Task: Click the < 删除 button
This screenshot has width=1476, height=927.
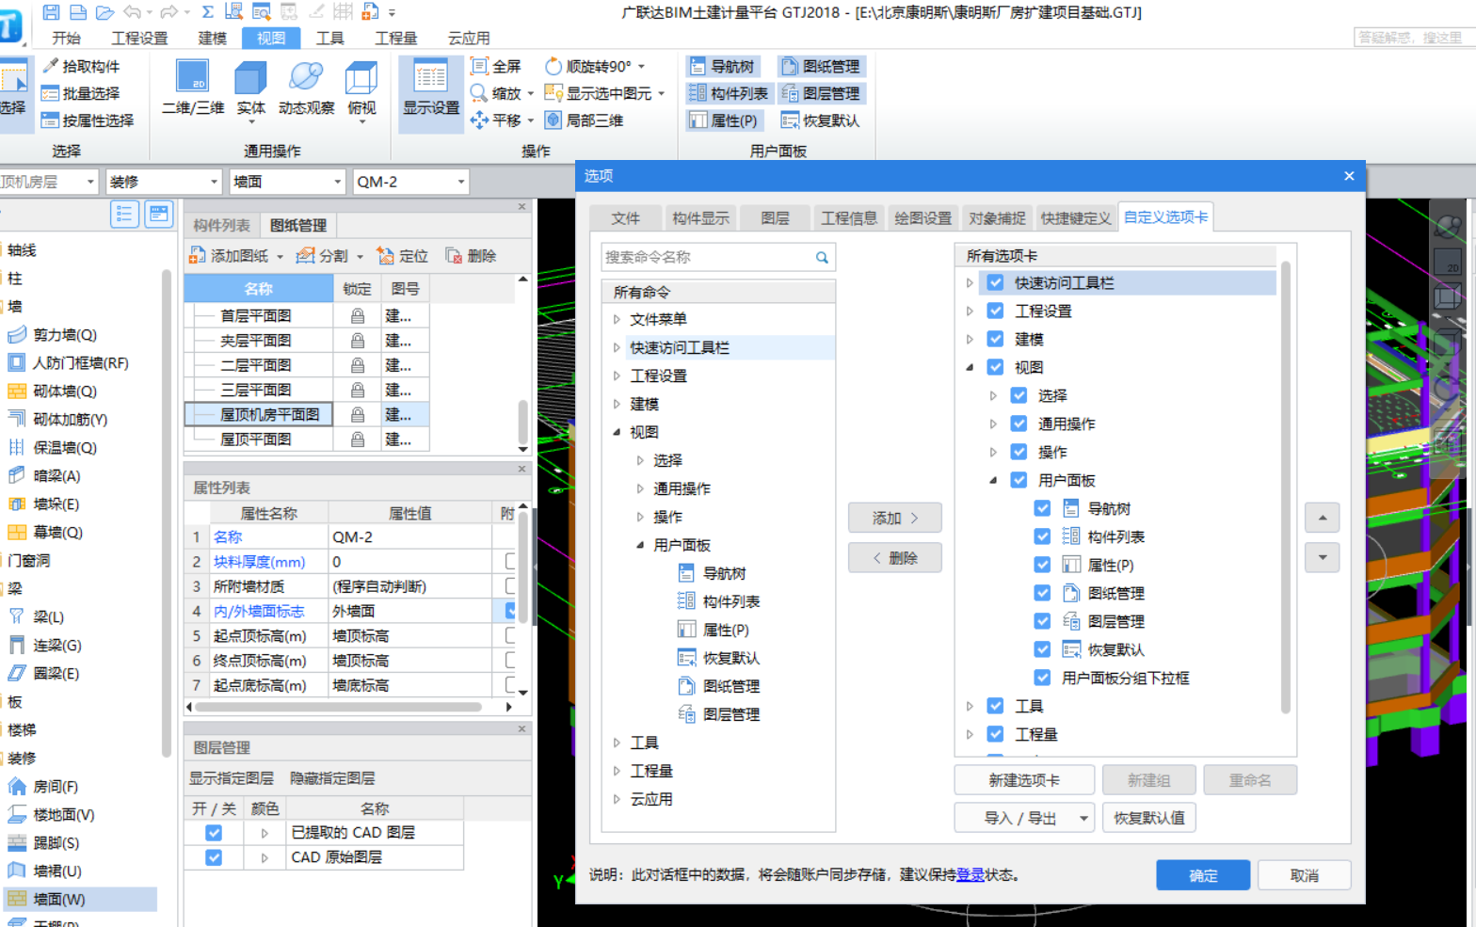Action: pos(894,558)
